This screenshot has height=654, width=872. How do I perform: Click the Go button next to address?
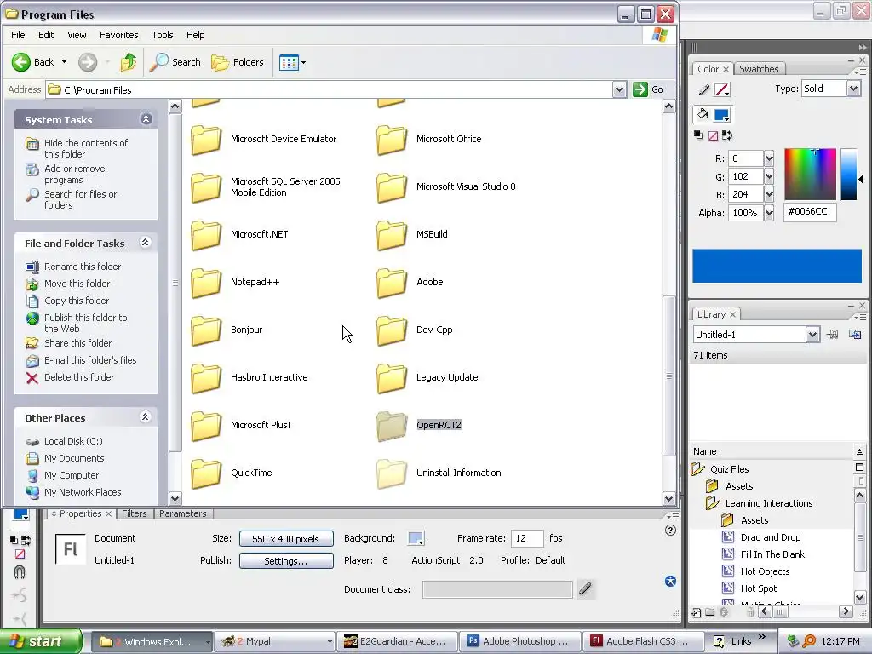point(648,89)
